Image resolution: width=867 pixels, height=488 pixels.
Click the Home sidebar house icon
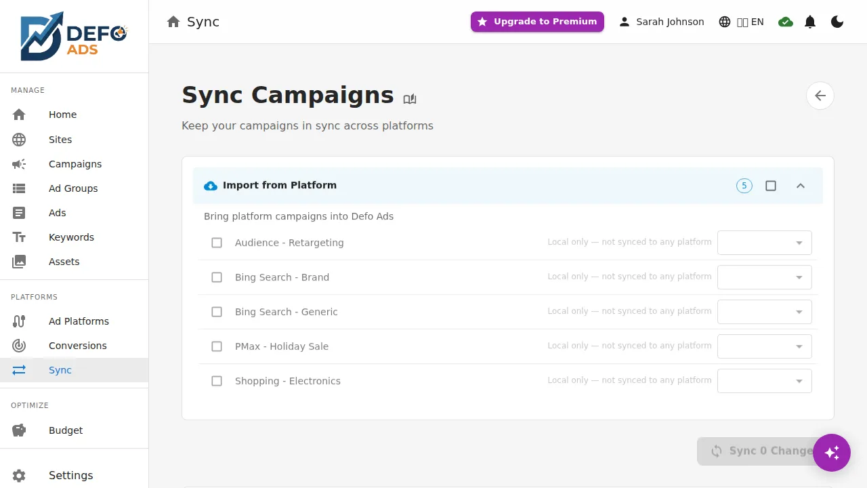tap(19, 115)
